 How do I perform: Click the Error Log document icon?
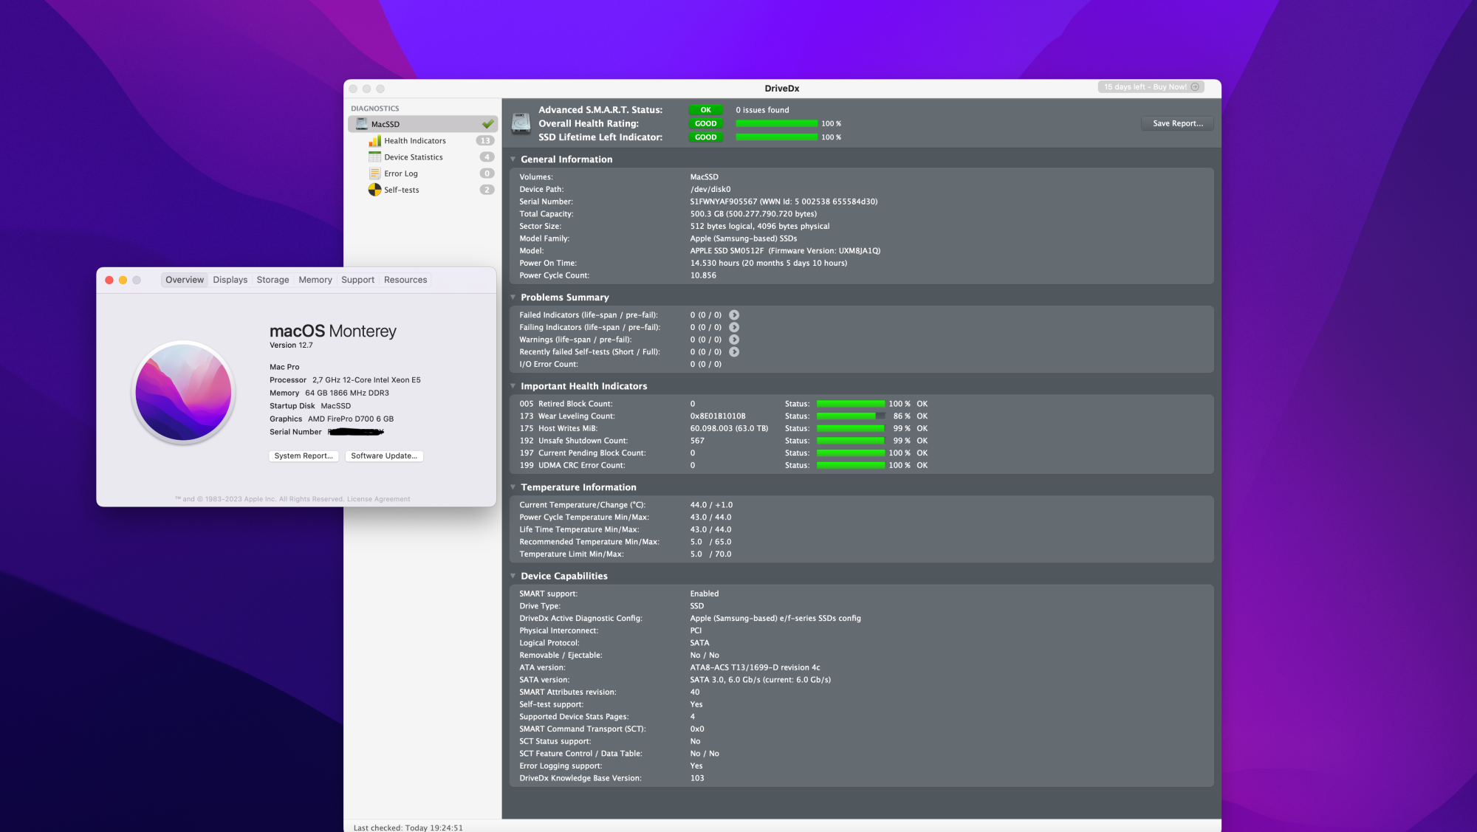[x=374, y=173]
